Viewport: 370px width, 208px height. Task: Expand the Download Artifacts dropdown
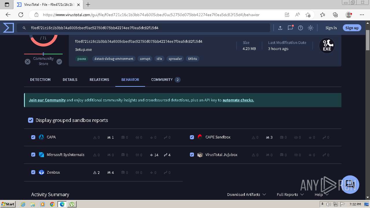coord(247,194)
